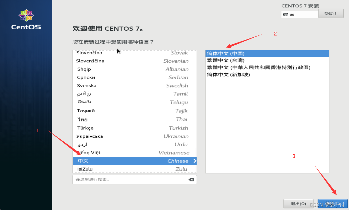Click the 退出(Q) quit button
Image resolution: width=349 pixels, height=210 pixels.
click(x=298, y=204)
